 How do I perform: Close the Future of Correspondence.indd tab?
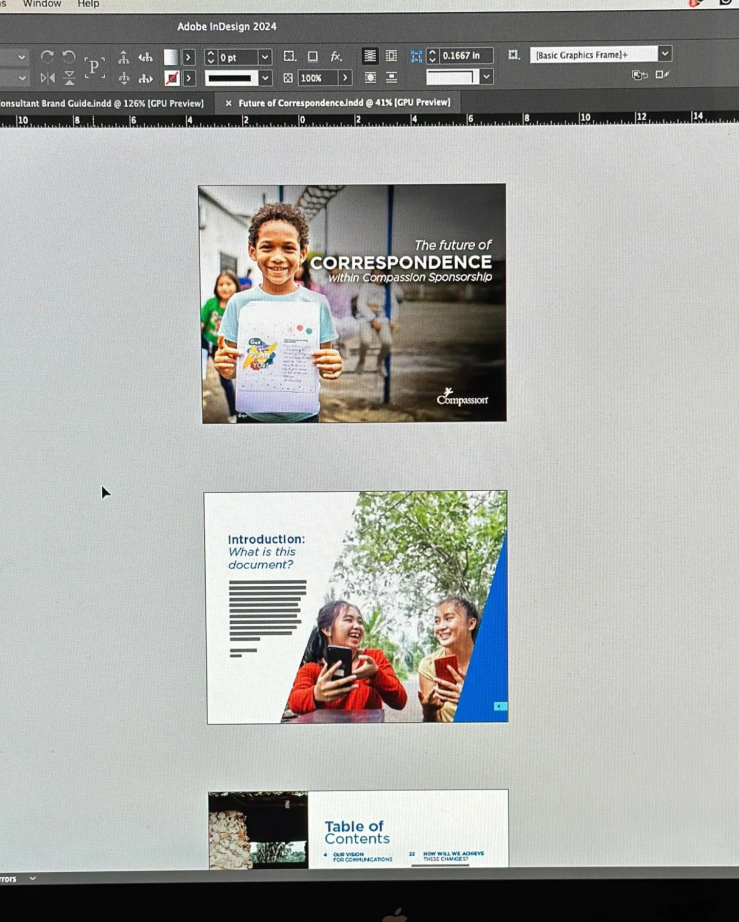pos(228,103)
